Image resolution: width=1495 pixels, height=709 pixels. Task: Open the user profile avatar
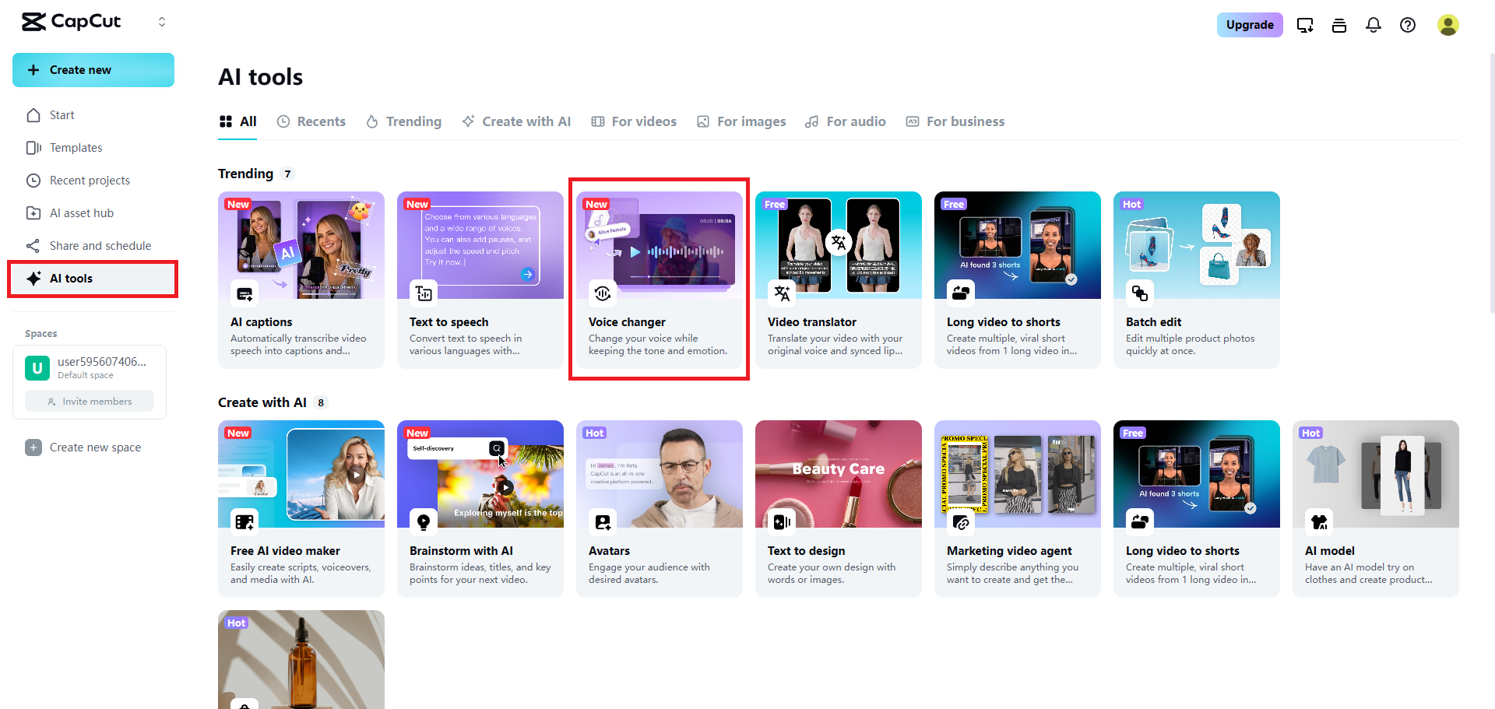coord(1448,25)
